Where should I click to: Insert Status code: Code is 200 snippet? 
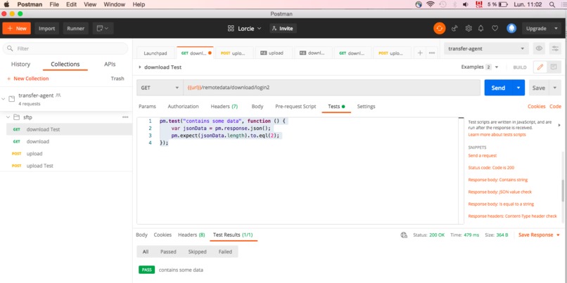pos(491,168)
